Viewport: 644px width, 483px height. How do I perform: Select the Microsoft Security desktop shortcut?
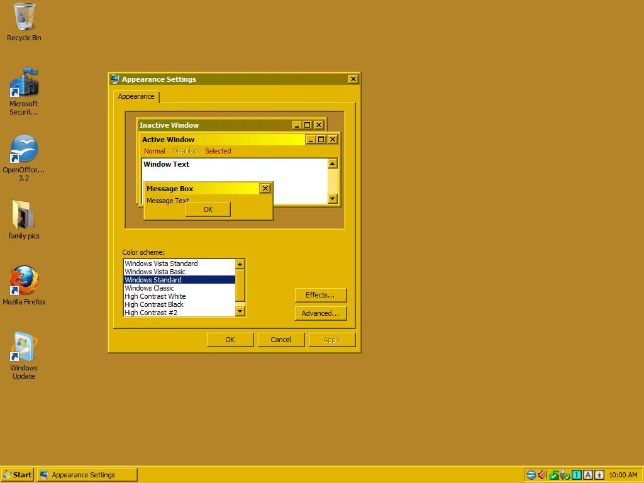click(24, 85)
